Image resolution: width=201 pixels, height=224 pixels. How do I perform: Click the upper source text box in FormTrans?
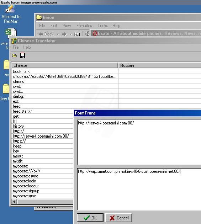pyautogui.click(x=139, y=142)
